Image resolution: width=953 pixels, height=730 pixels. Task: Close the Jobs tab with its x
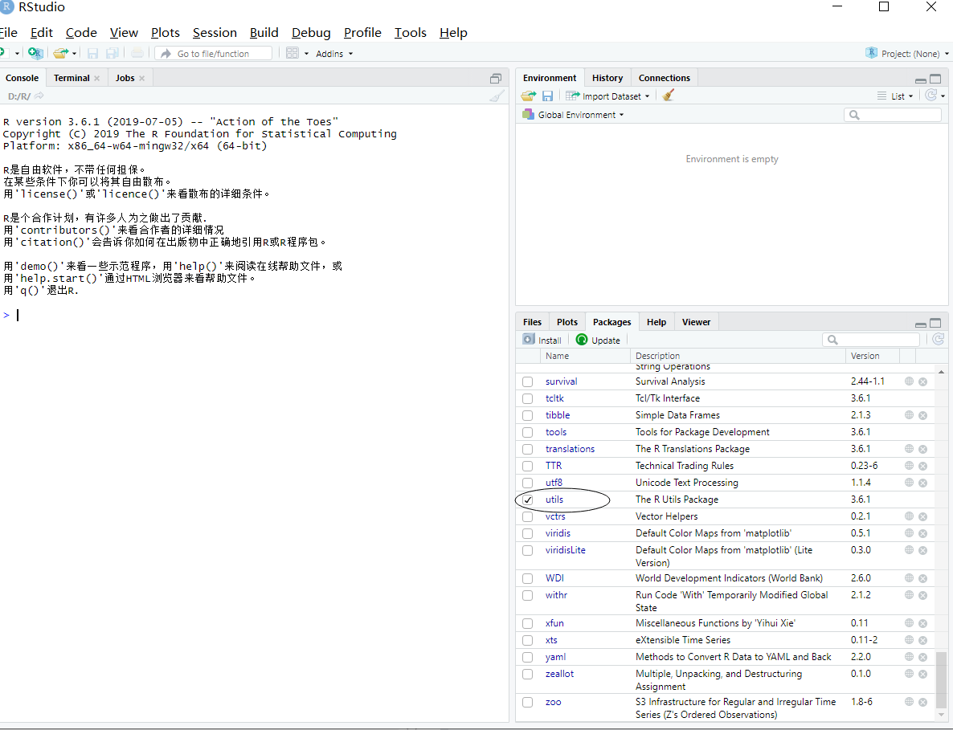coord(141,79)
